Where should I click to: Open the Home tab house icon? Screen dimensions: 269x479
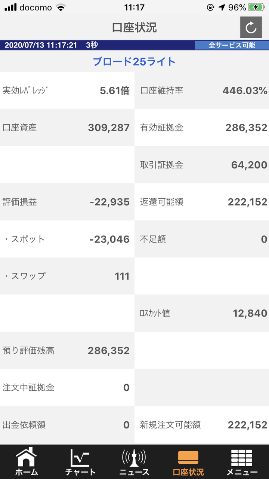point(26,457)
